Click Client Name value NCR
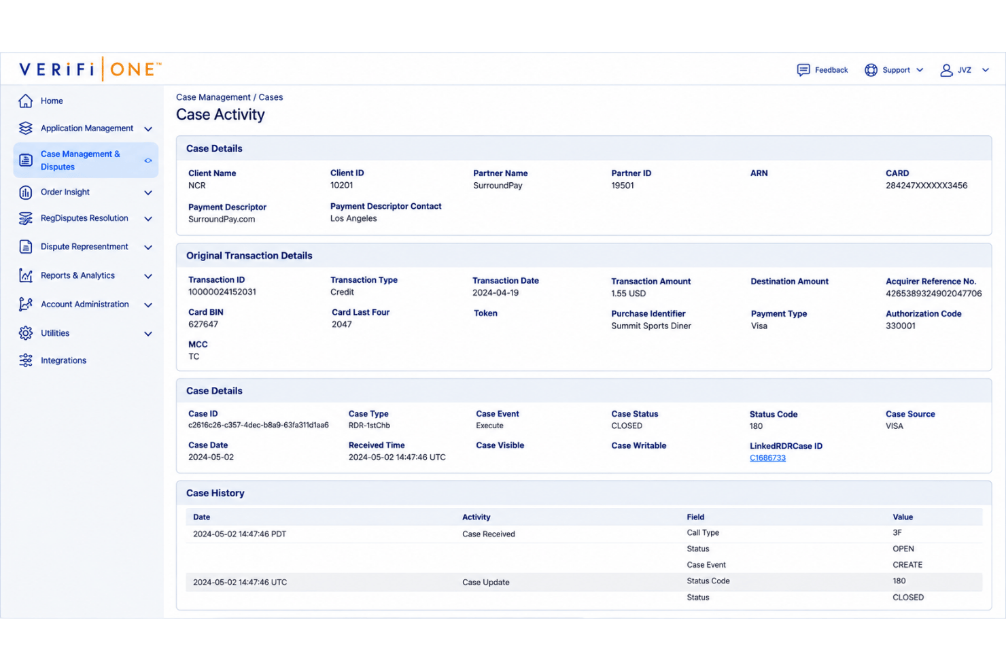Screen dimensions: 1006x671 click(x=197, y=186)
